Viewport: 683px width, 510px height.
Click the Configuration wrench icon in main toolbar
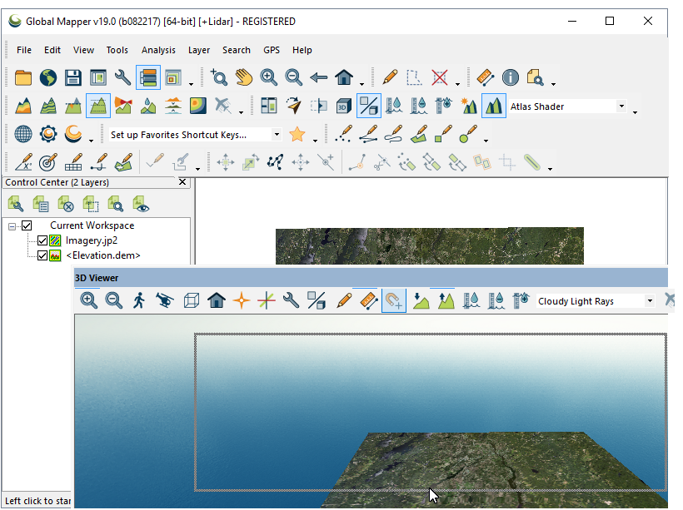[122, 78]
